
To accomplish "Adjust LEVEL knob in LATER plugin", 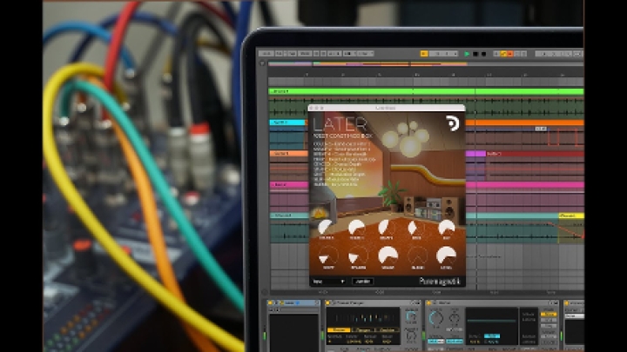I will click(446, 256).
